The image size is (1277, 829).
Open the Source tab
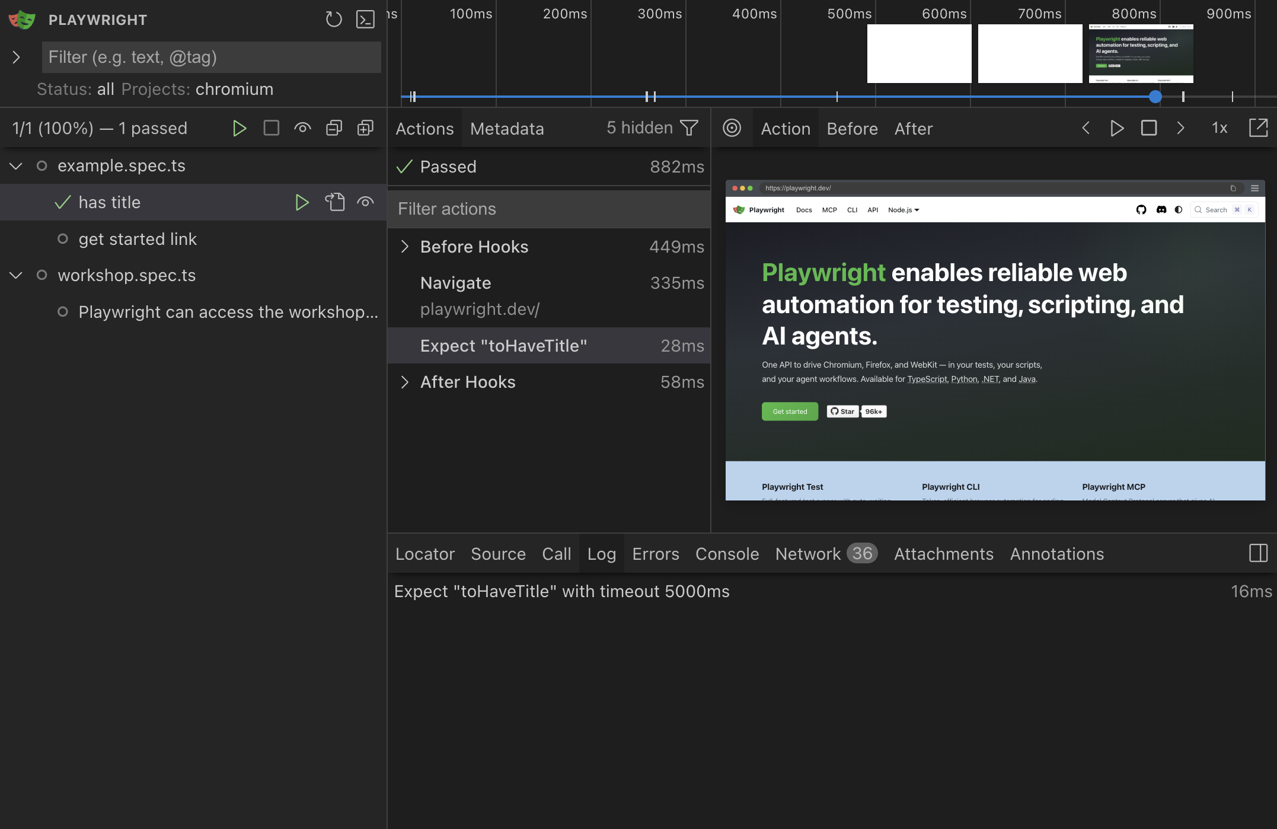point(498,554)
